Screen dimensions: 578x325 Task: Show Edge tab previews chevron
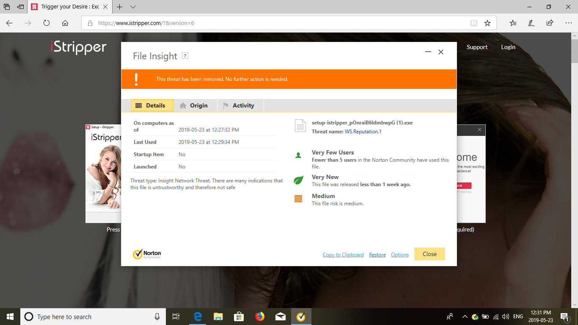[133, 7]
